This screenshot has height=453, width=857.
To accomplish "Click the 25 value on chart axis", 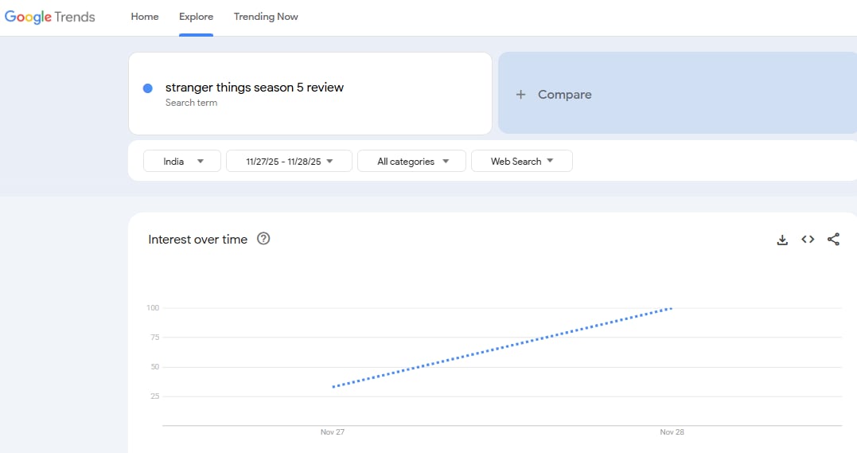I will tap(154, 396).
